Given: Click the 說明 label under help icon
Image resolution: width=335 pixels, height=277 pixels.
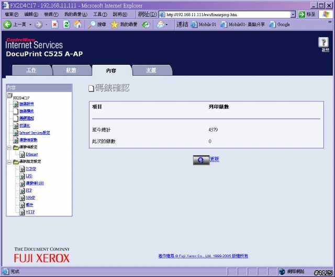Looking at the screenshot, I should click(x=326, y=50).
